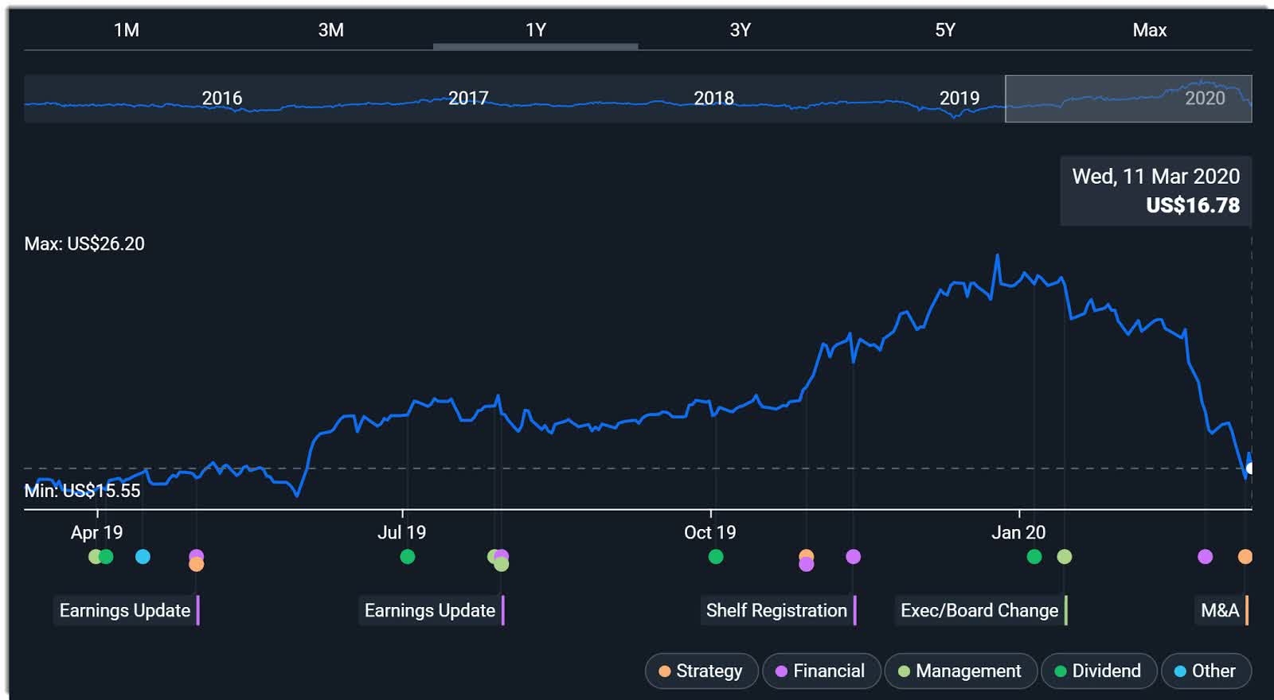The width and height of the screenshot is (1274, 700).
Task: Click the purple Financial dot left of M&A
Action: tap(1206, 557)
